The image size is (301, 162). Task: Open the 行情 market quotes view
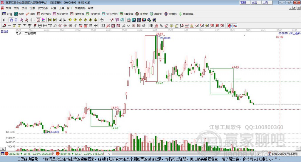tap(7, 14)
